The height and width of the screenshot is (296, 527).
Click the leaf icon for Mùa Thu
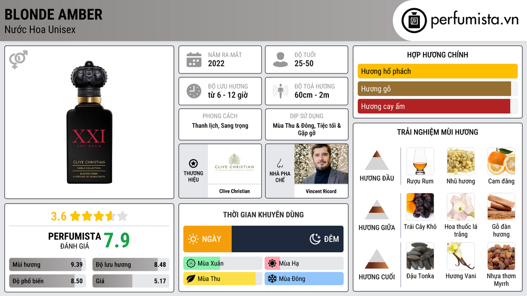point(190,279)
